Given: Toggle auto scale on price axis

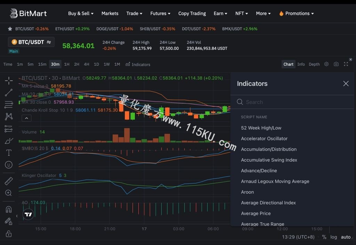Looking at the screenshot, I should click(x=346, y=237).
